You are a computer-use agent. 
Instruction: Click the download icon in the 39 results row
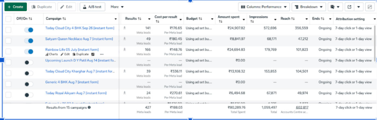(125, 71)
